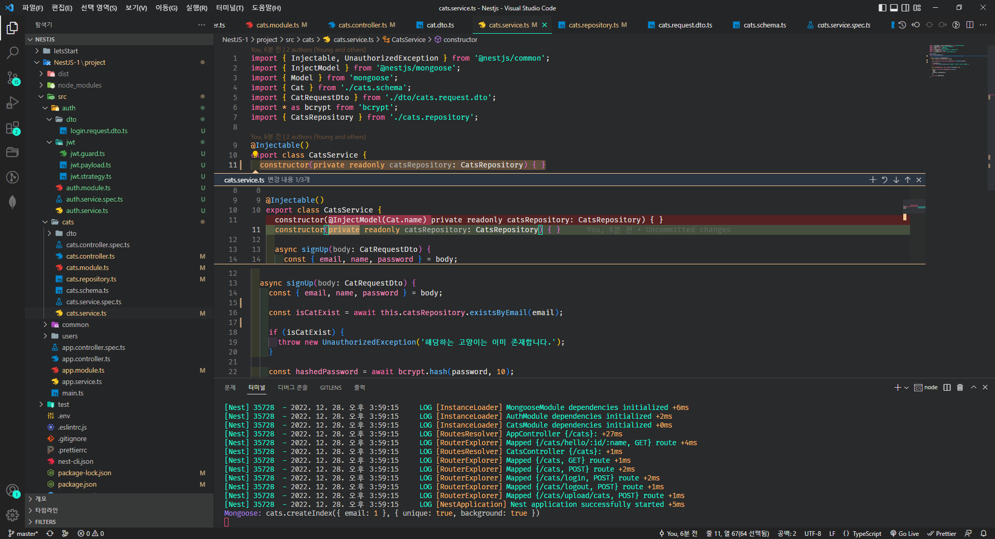
Task: Open Run and Debug view
Action: click(x=12, y=103)
